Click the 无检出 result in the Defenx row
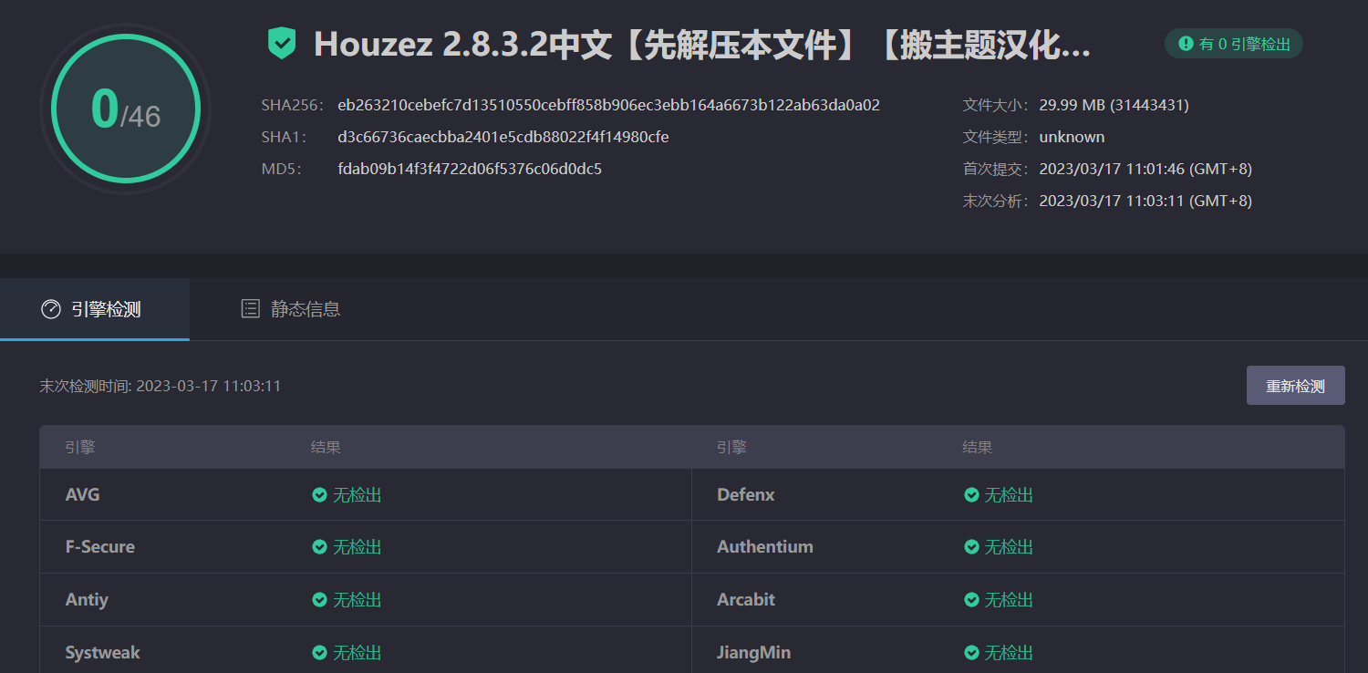The image size is (1368, 673). tap(1010, 495)
